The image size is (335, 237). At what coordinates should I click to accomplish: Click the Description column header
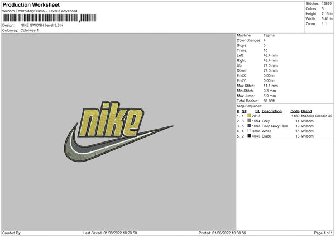click(x=271, y=111)
